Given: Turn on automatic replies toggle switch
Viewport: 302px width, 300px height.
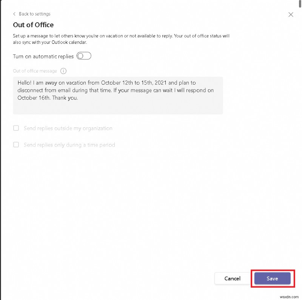Looking at the screenshot, I should (x=84, y=56).
